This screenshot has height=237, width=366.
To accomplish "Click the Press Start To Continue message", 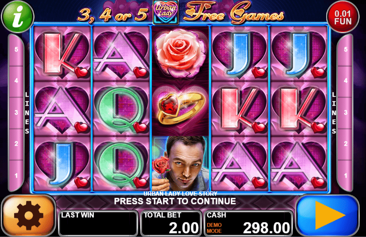I will (175, 201).
